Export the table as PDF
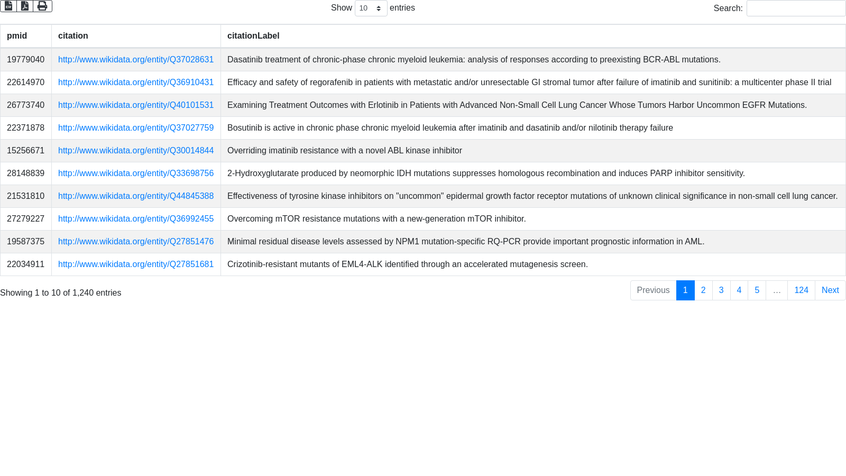This screenshot has width=846, height=476. click(25, 6)
